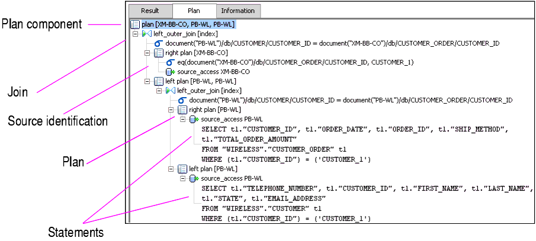The height and width of the screenshot is (241, 536).
Task: Select the root row plan [XM-BB-CO, PB-WL, PB-WL]
Action: [188, 25]
